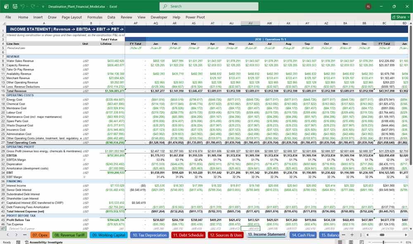
Task: Switch to the 15. Balance sheet tab
Action: (x=330, y=235)
